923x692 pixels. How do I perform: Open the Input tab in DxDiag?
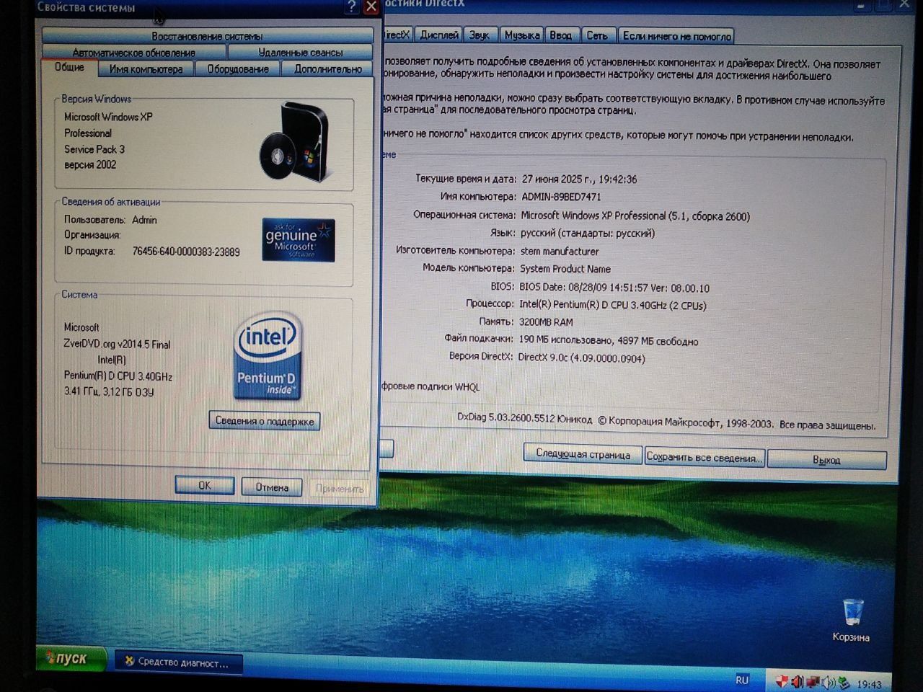[560, 35]
